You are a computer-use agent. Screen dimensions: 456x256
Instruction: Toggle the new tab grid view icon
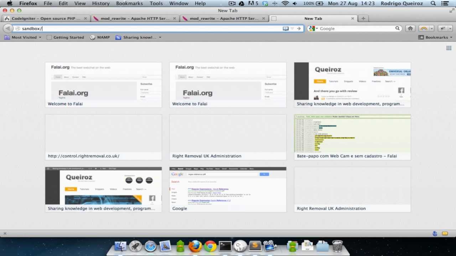449,48
